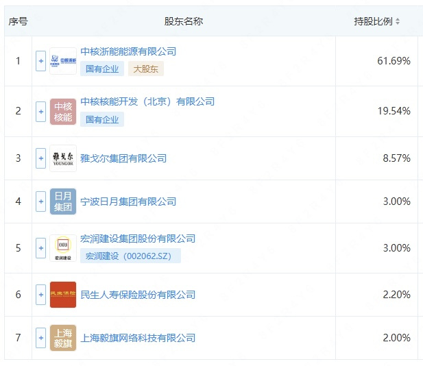The width and height of the screenshot is (423, 366).
Task: Click the 日月集团 logo icon
Action: (x=63, y=202)
